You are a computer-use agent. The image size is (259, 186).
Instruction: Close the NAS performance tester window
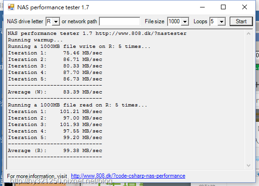point(245,7)
